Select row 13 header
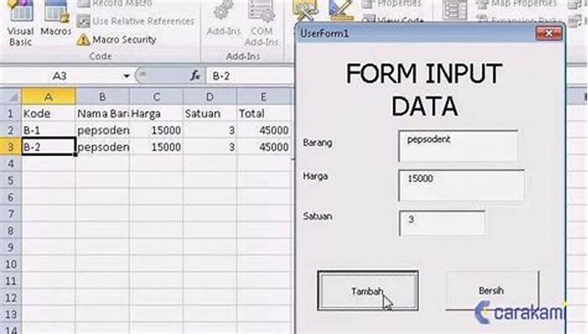Screen dimensions: 588x334 (x=10, y=314)
